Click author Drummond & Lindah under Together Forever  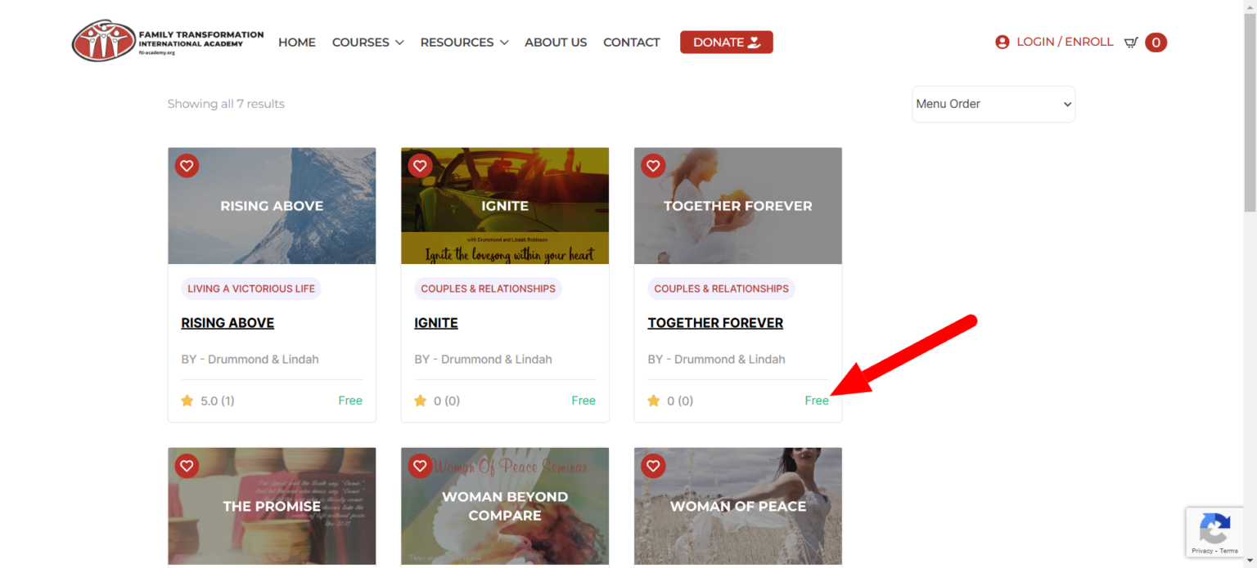730,359
